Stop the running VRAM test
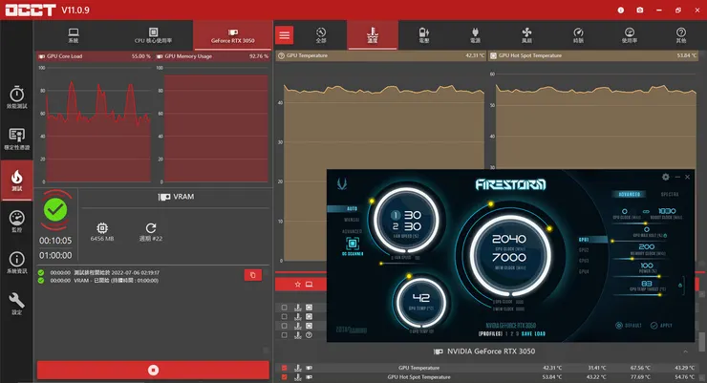The height and width of the screenshot is (383, 707). tap(153, 370)
